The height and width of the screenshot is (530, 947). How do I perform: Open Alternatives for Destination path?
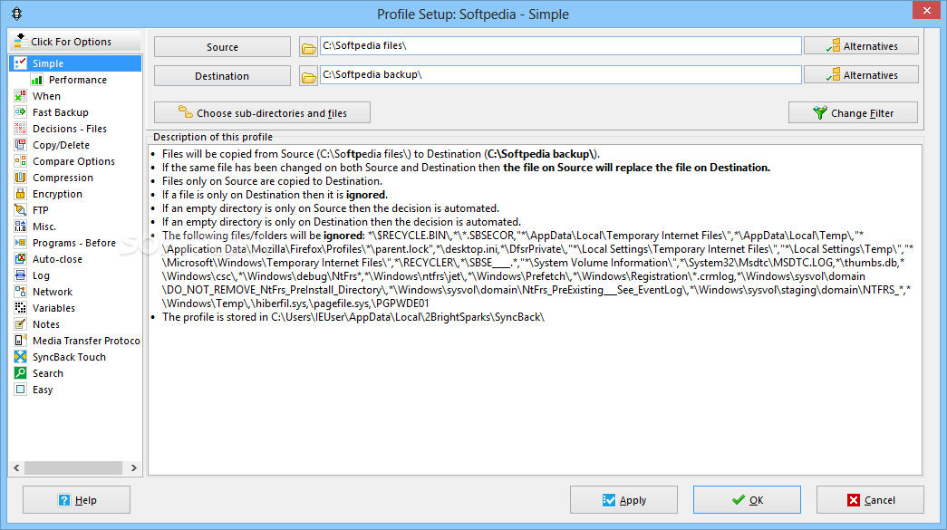pos(861,75)
